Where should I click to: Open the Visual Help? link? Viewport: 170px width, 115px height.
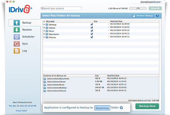pyautogui.click(x=21, y=111)
